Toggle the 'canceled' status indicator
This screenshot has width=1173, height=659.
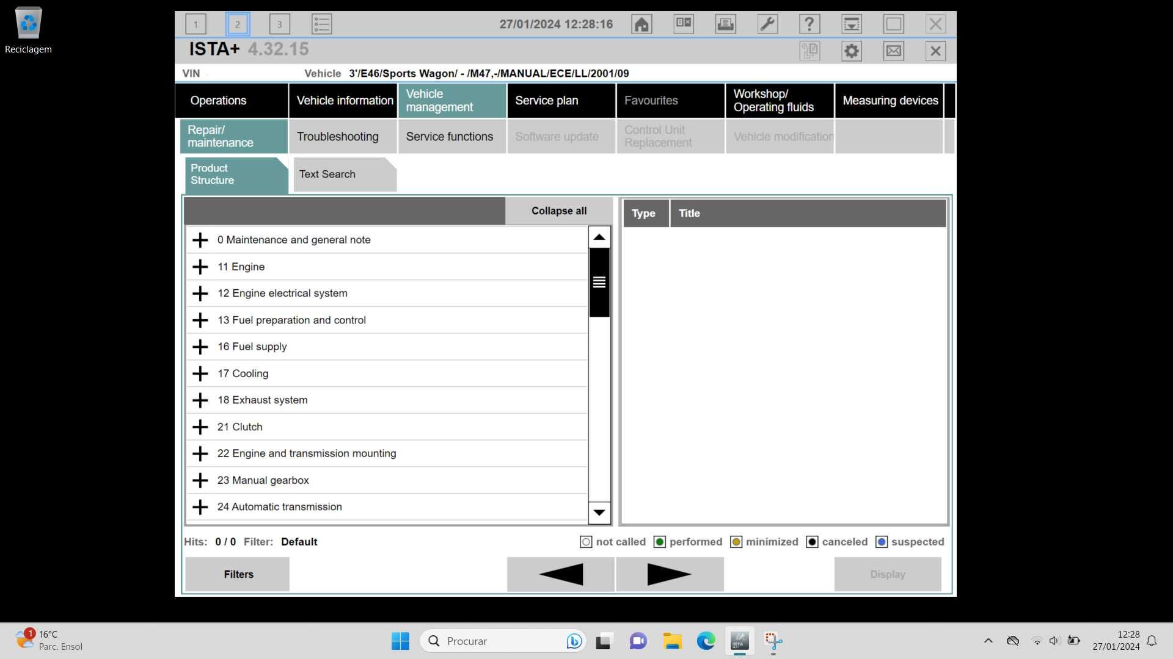[812, 542]
